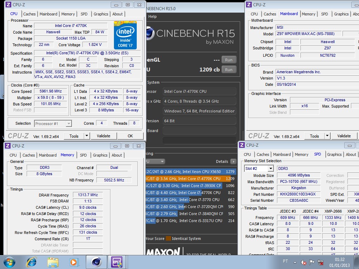Click PT language indicator in taskbar
359x269 pixels.
[285, 261]
